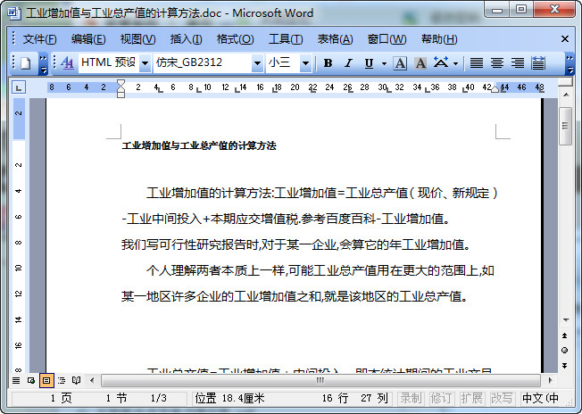Maximize the Microsoft Word window
The width and height of the screenshot is (582, 414).
(x=521, y=9)
